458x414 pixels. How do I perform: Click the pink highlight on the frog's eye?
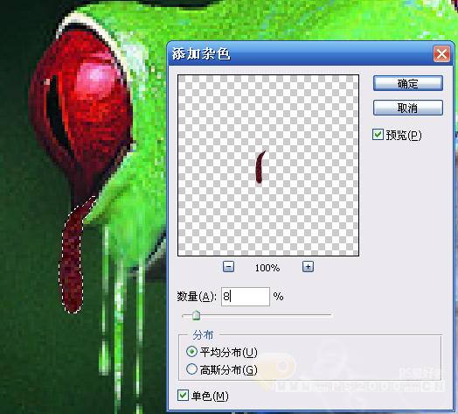[x=96, y=79]
